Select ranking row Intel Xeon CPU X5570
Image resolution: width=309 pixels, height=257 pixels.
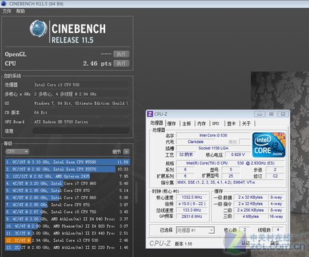(67, 169)
